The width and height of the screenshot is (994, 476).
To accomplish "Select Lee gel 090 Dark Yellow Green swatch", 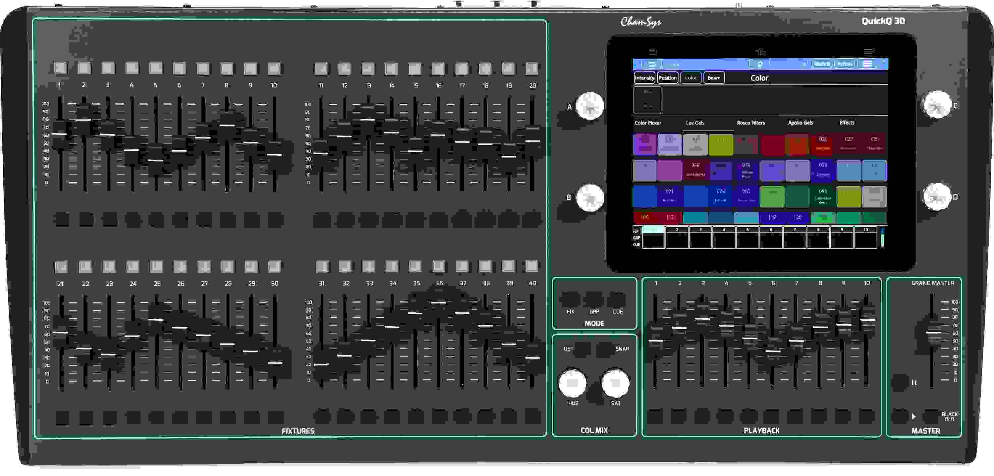I will (823, 196).
